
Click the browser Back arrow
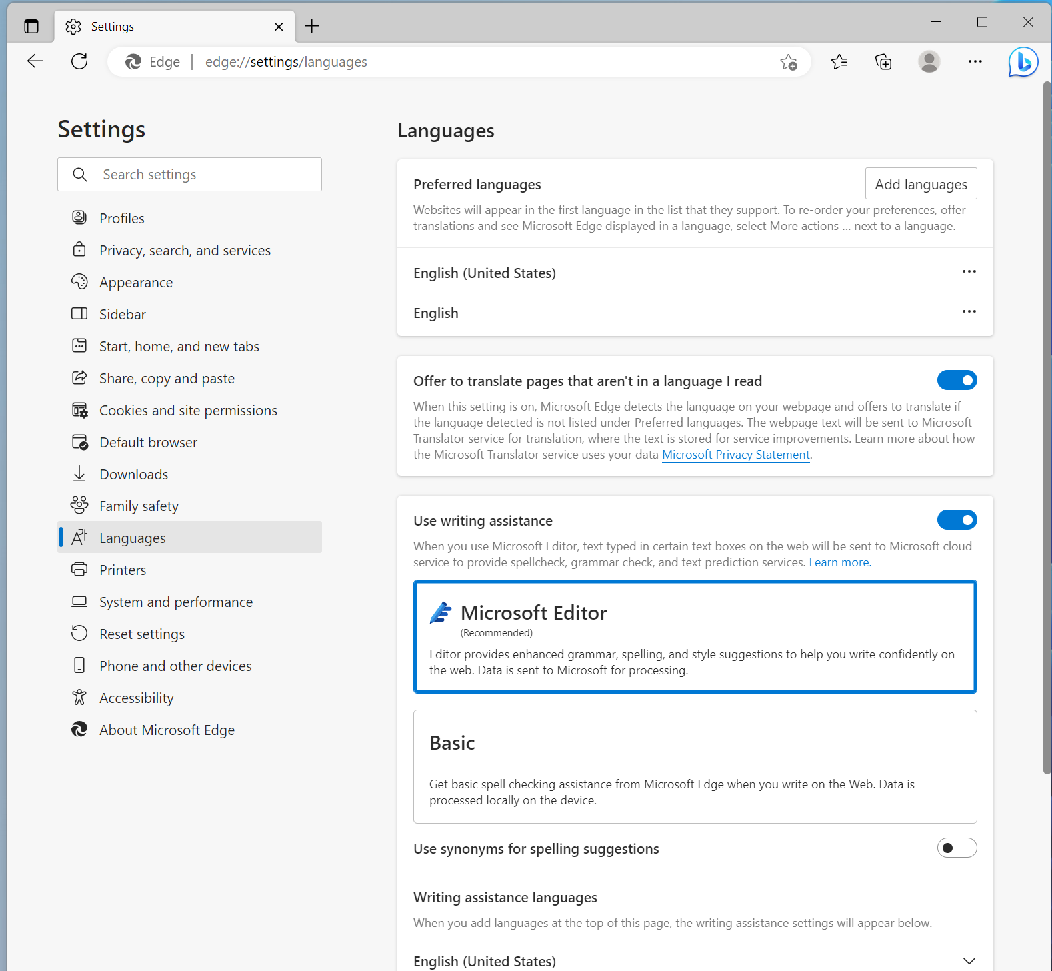coord(35,62)
